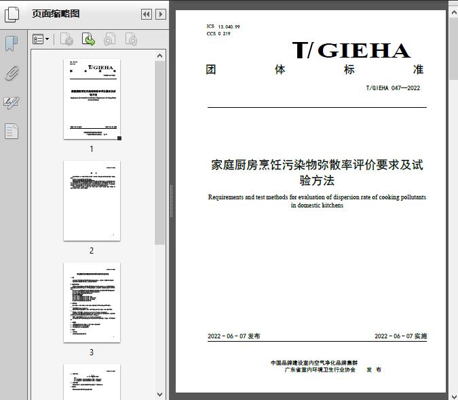Click the panel splitter grip handle

pyautogui.click(x=172, y=201)
